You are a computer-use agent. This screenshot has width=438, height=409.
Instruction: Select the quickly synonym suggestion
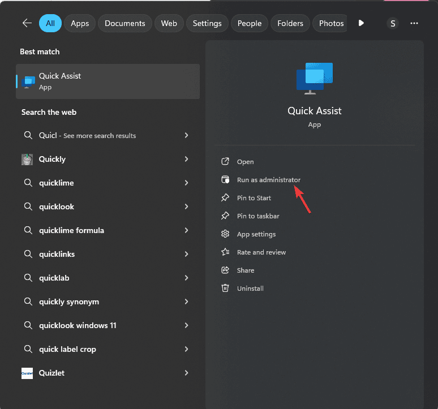coord(108,302)
